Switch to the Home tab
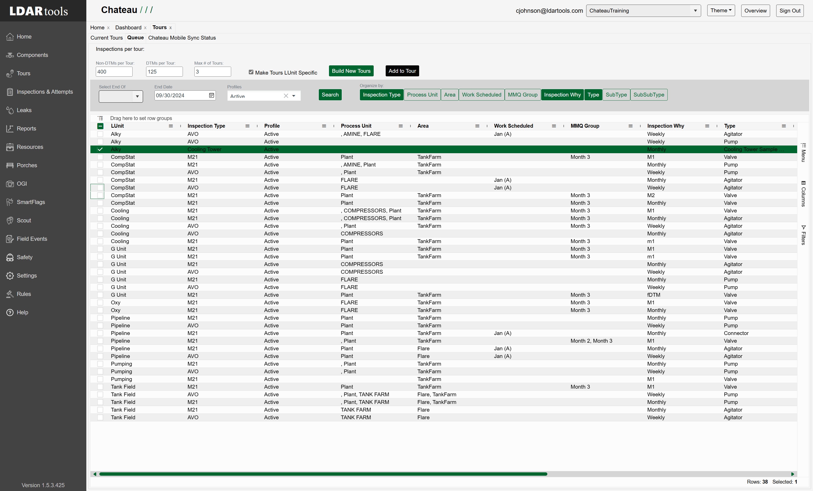Viewport: 813px width, 491px height. point(97,28)
